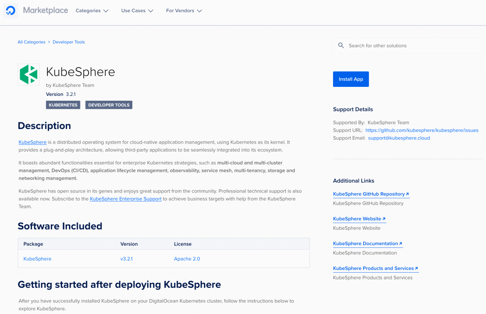
Task: Open KubeSphere Enterprise Support link
Action: (x=126, y=199)
